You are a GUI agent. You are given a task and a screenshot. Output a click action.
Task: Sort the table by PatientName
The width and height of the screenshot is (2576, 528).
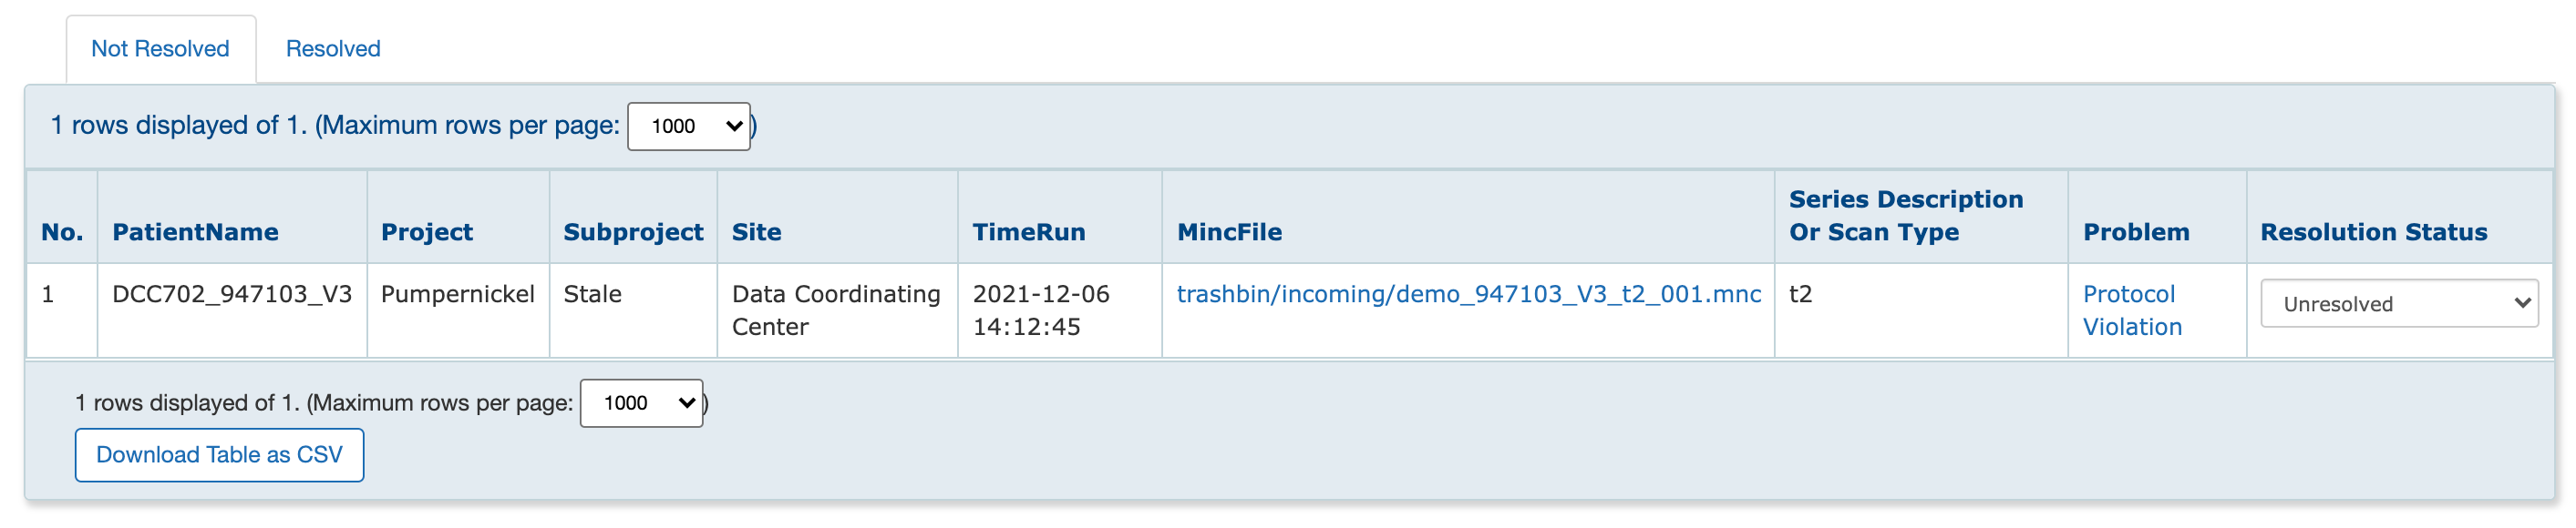(x=197, y=231)
